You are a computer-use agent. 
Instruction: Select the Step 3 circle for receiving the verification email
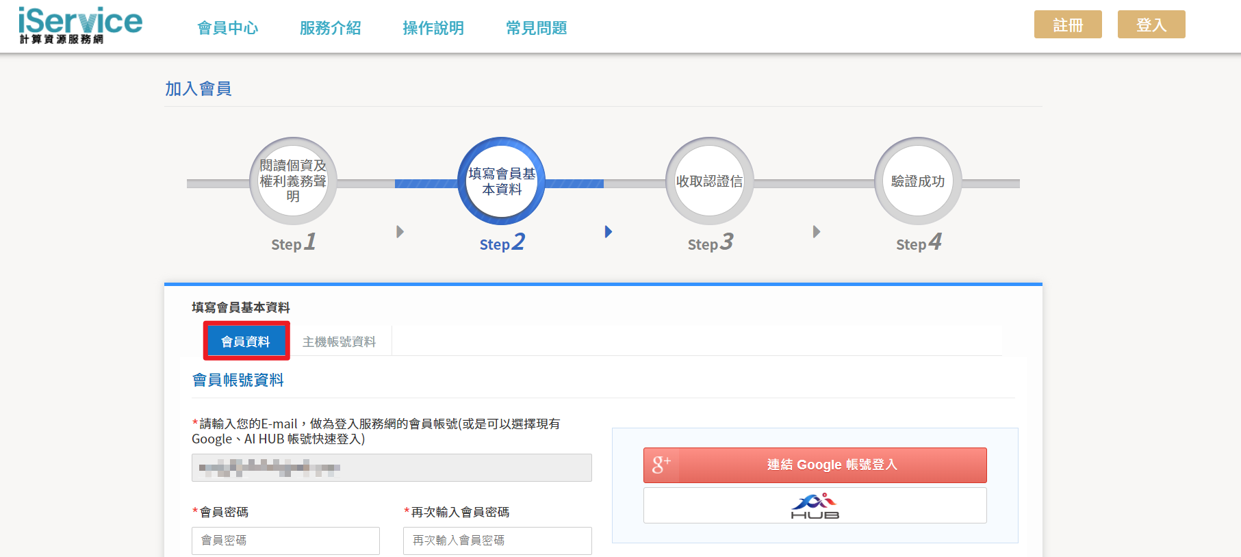point(710,181)
